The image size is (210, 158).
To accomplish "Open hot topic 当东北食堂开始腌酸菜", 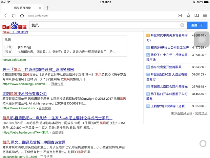I will pyautogui.click(x=166, y=67).
